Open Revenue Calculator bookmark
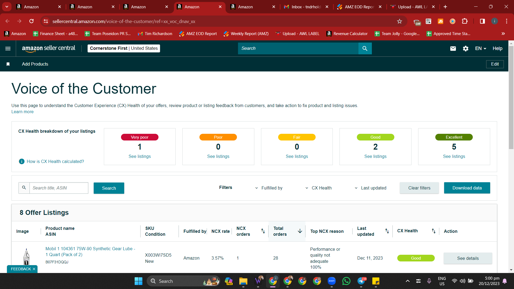 click(347, 33)
